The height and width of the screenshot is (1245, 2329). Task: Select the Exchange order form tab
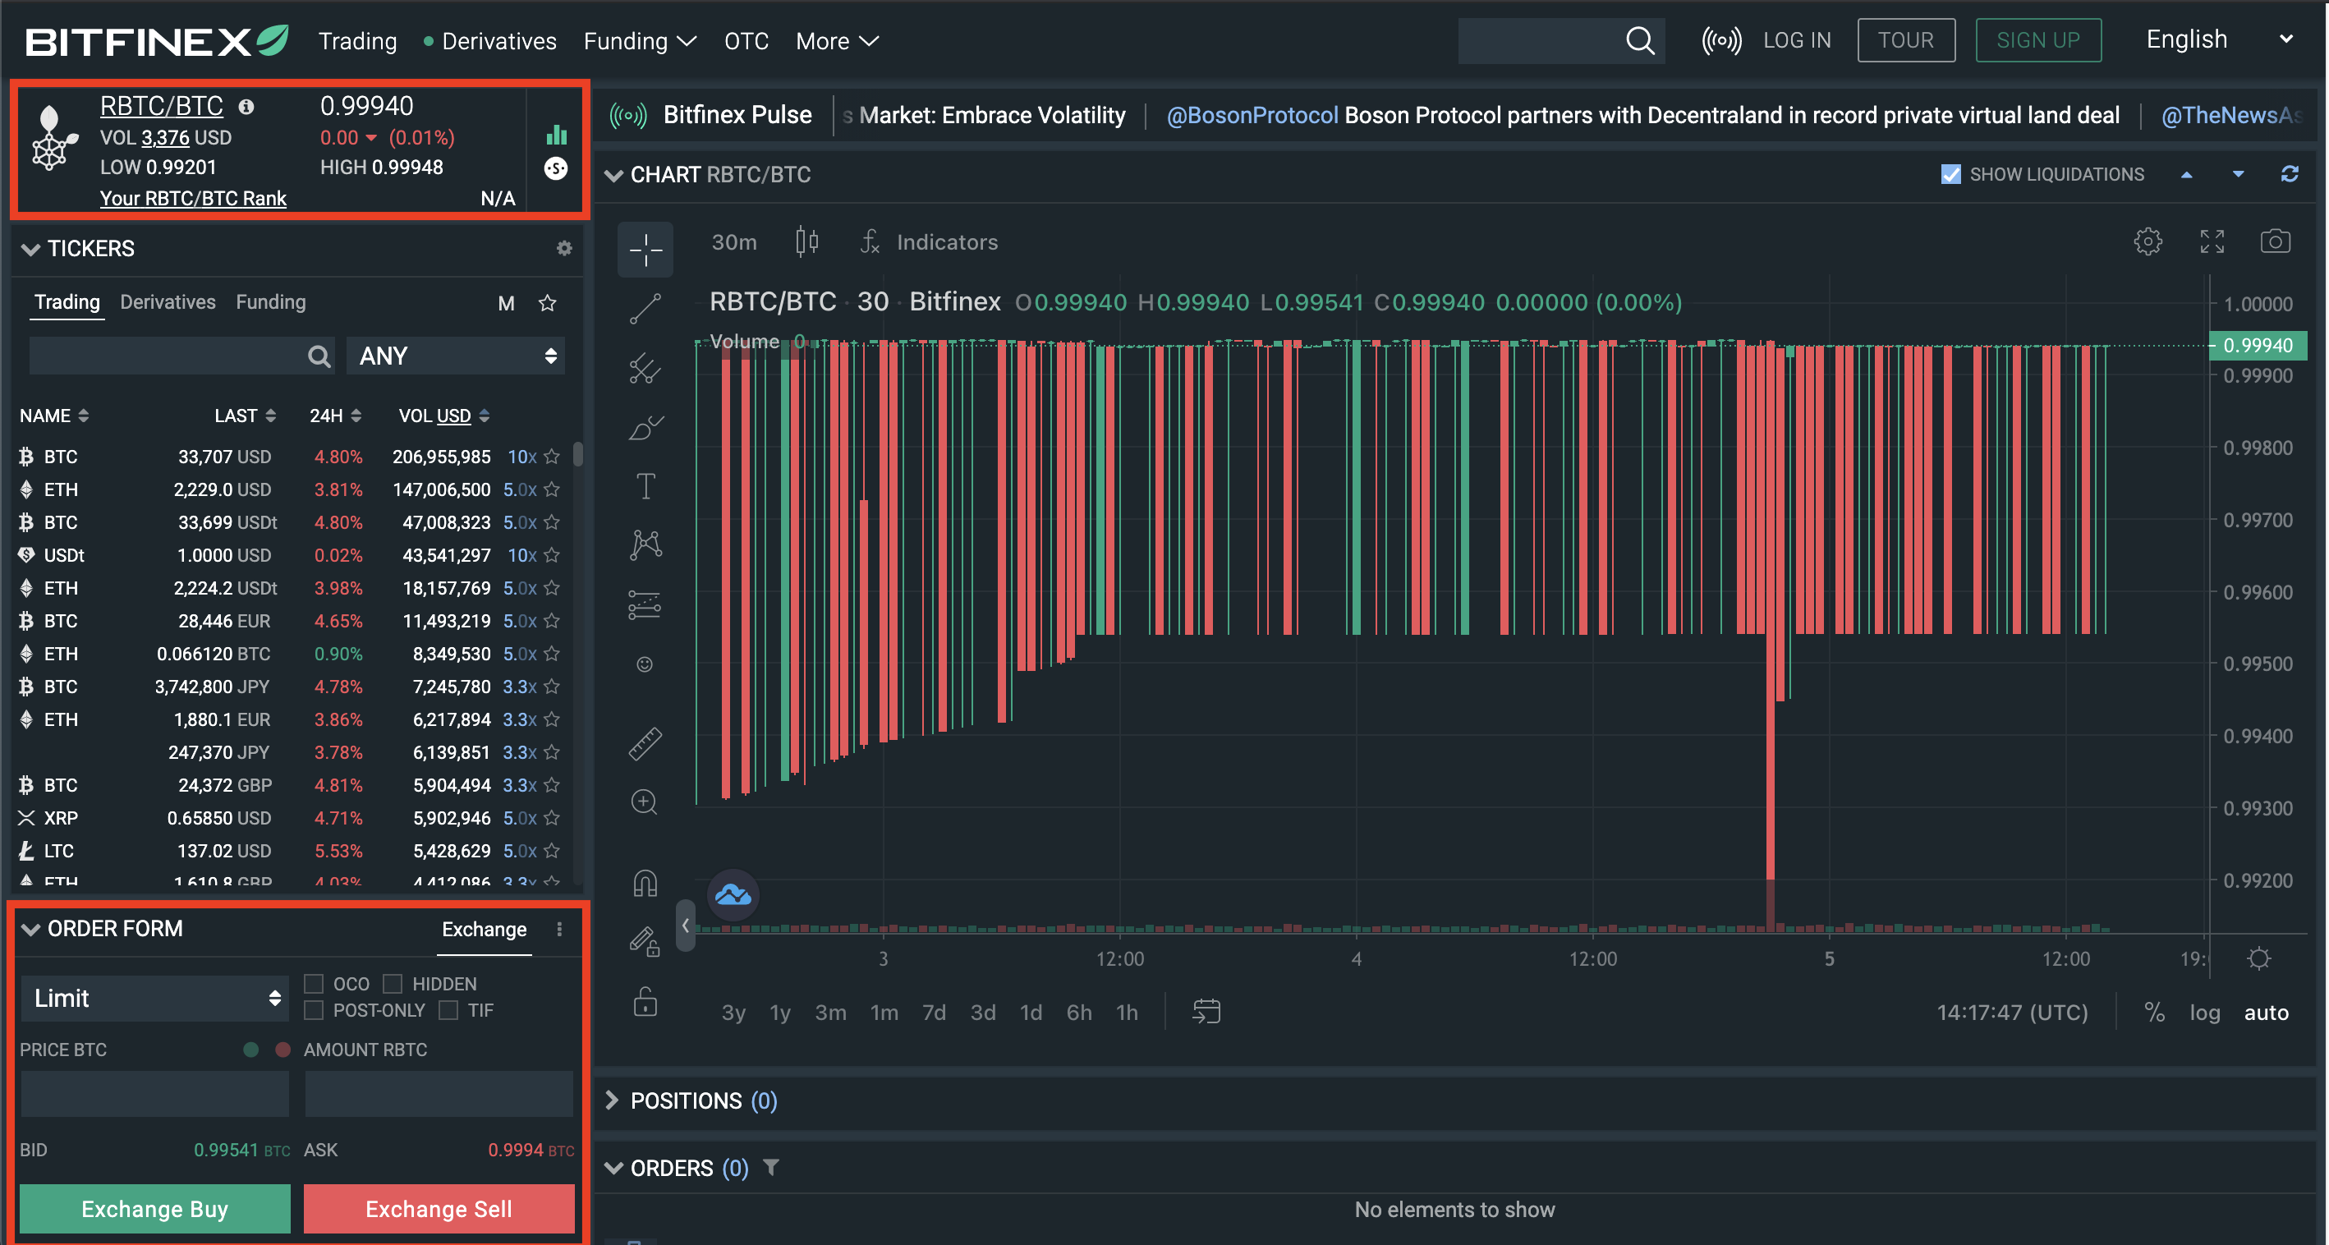[484, 929]
